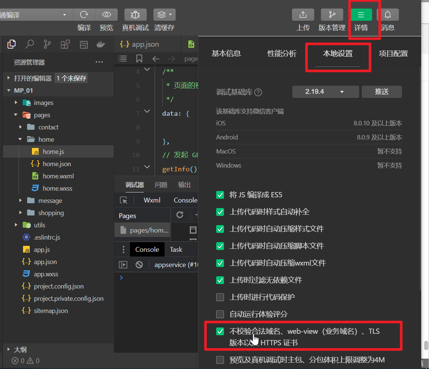The image size is (429, 369).
Task: Open the Wxml devtools tab
Action: (x=152, y=200)
